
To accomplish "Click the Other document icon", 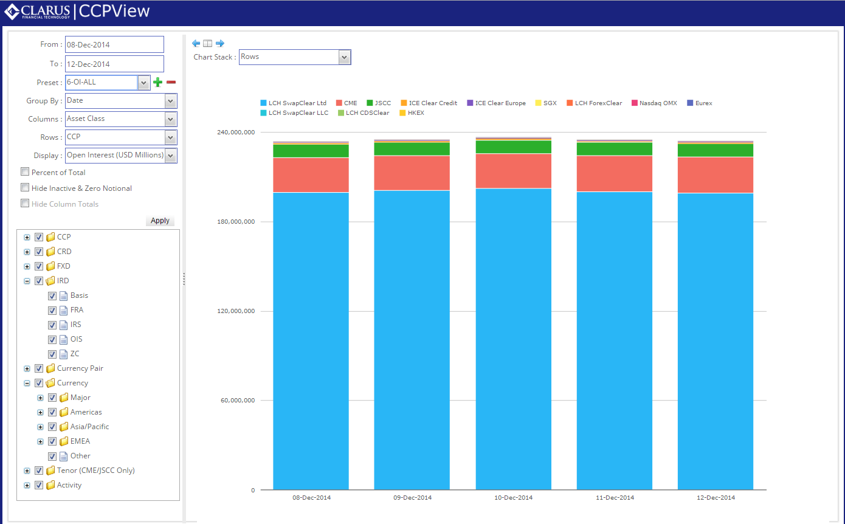I will pyautogui.click(x=64, y=456).
